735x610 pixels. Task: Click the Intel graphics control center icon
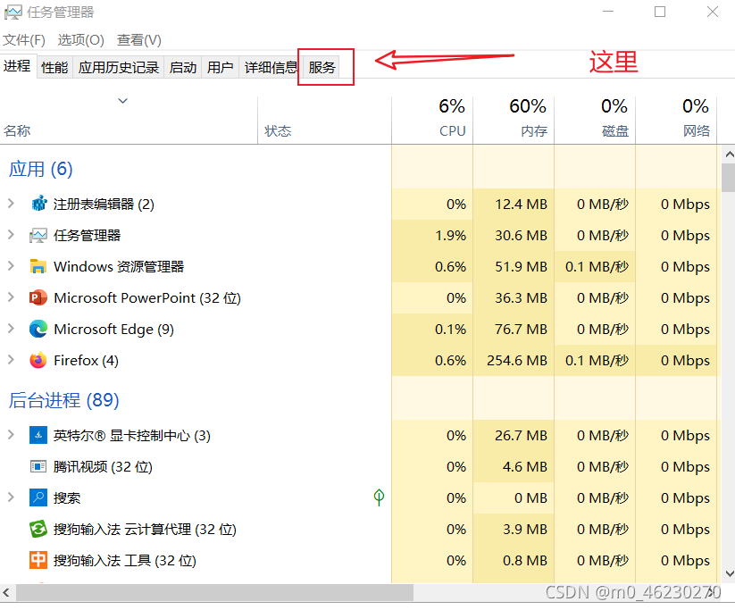pyautogui.click(x=38, y=435)
